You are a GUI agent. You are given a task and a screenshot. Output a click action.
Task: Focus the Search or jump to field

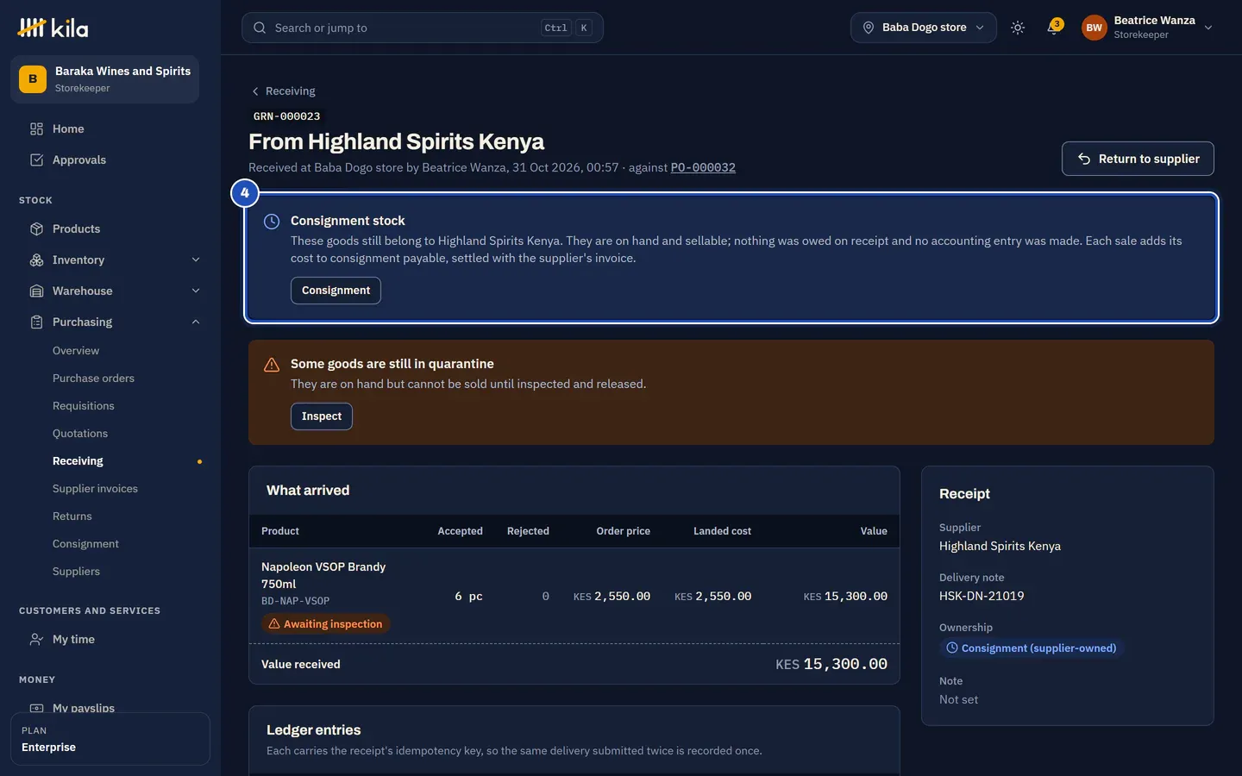[x=423, y=28]
